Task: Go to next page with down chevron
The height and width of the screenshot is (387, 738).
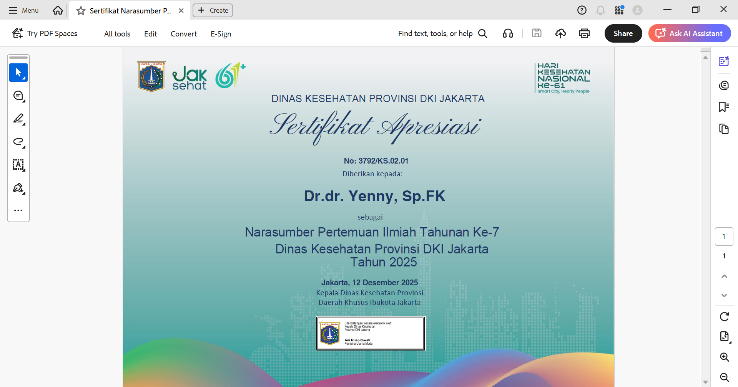Action: 724,295
